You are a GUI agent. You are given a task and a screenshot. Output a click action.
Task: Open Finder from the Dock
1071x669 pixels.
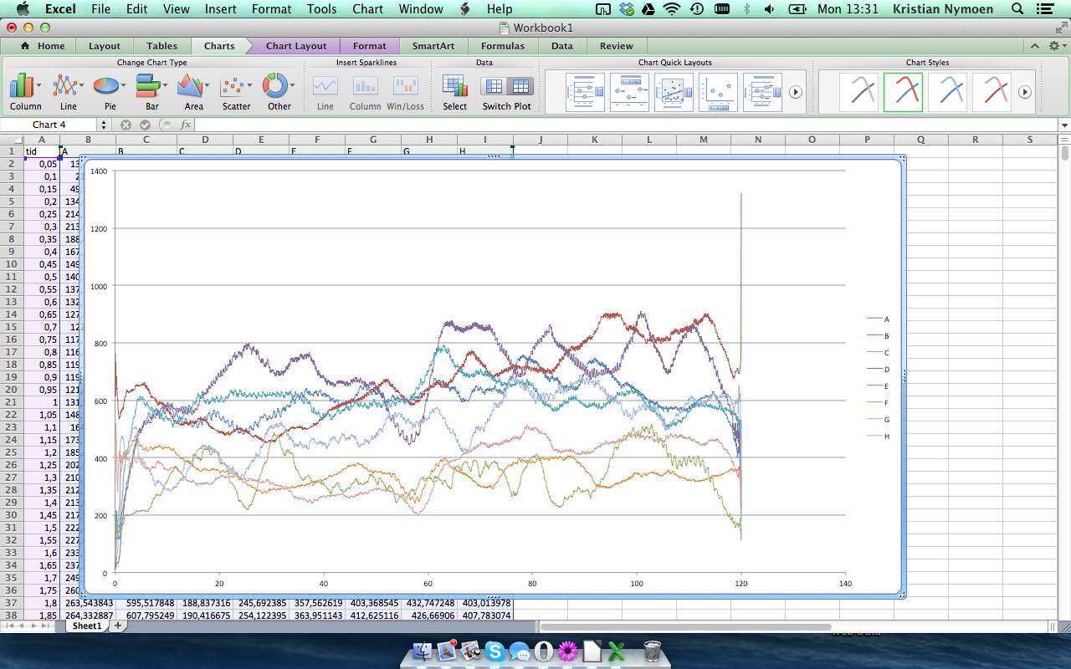[x=423, y=650]
